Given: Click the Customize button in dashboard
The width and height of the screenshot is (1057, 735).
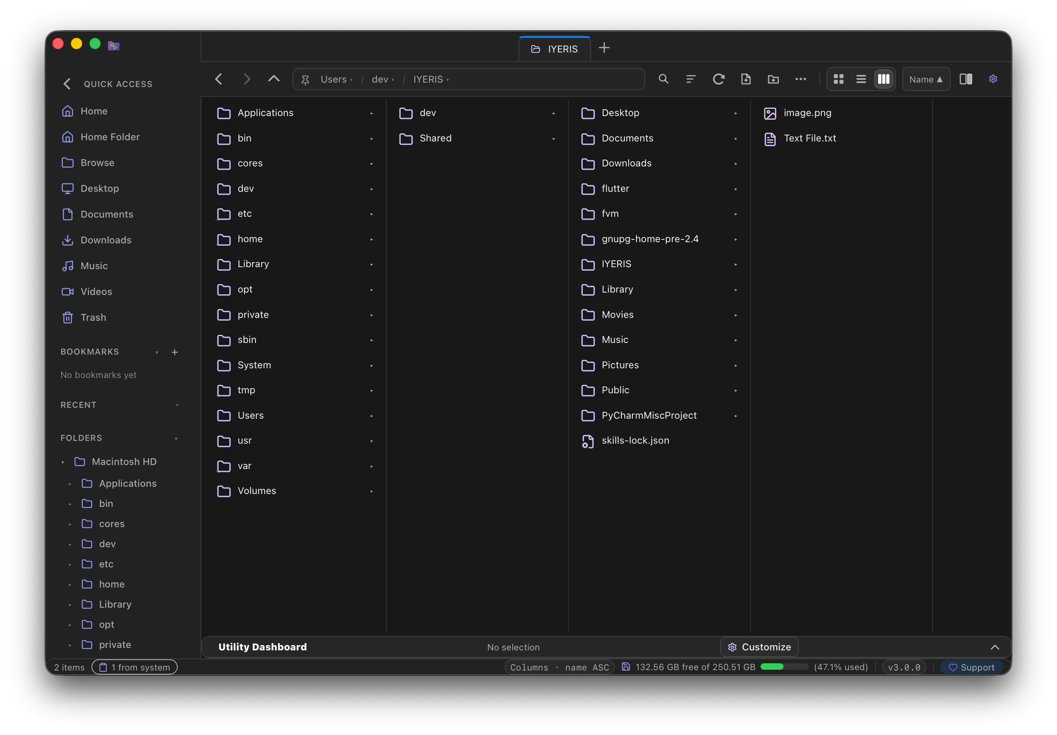Looking at the screenshot, I should (759, 647).
